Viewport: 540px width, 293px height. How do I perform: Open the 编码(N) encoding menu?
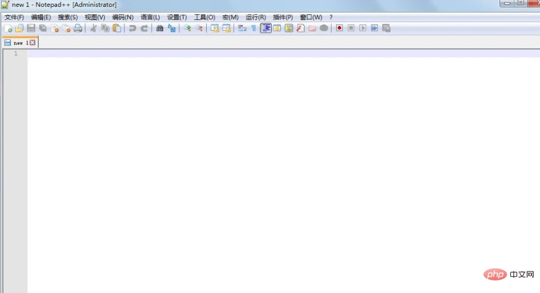[x=122, y=17]
